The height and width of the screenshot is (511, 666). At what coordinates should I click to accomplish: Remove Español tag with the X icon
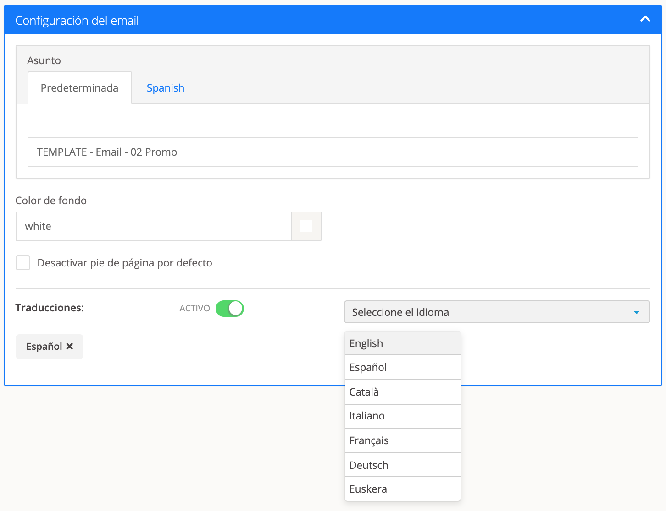[x=70, y=347]
